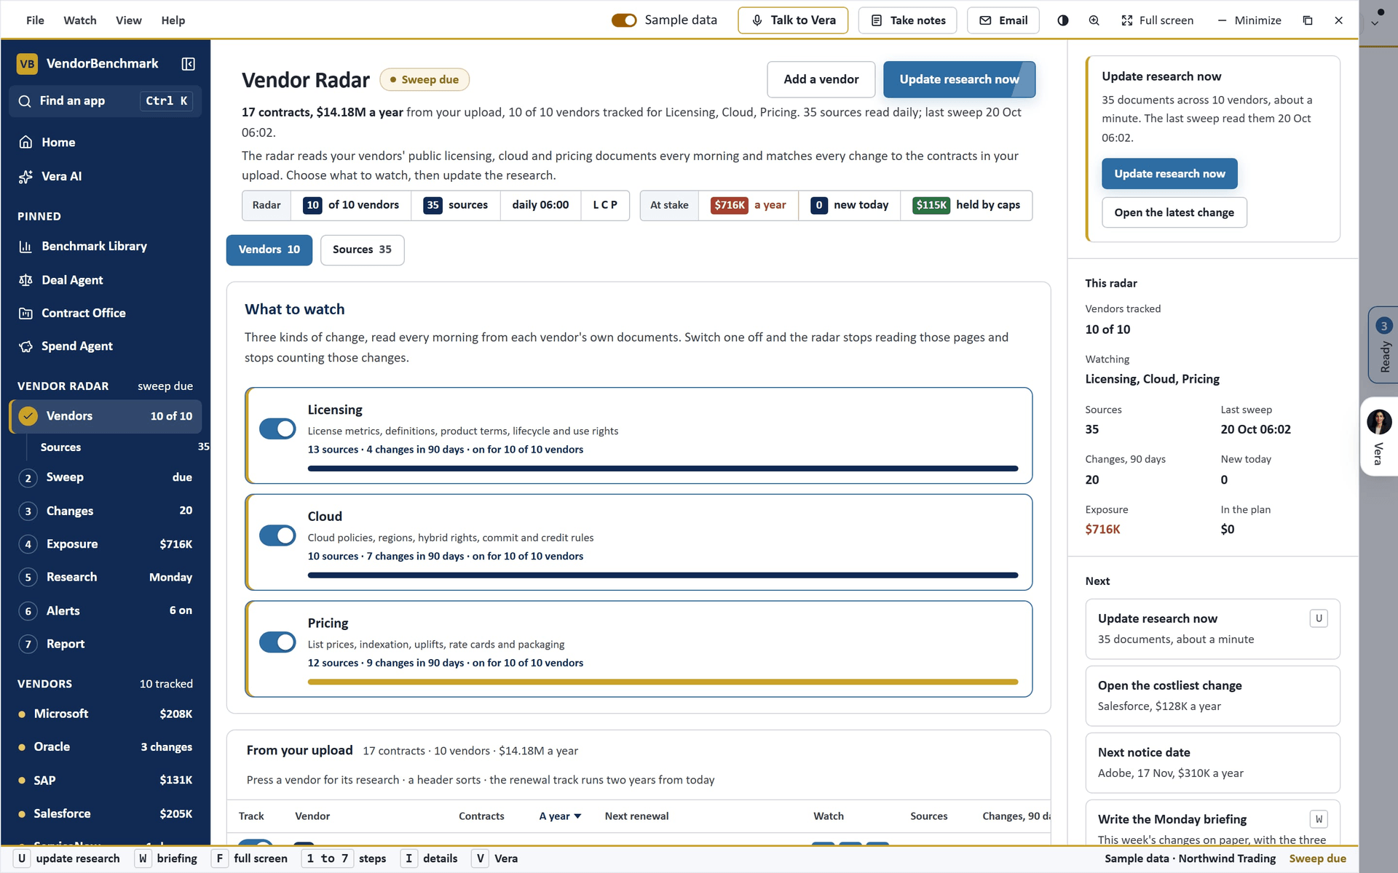Switch to the Sources 35 tab
The image size is (1398, 873).
(362, 250)
